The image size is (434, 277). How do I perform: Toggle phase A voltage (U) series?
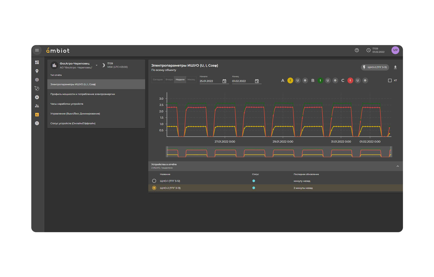tap(298, 80)
